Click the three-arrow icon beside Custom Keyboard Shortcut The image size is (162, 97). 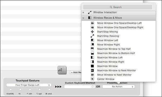pyautogui.click(x=58, y=87)
